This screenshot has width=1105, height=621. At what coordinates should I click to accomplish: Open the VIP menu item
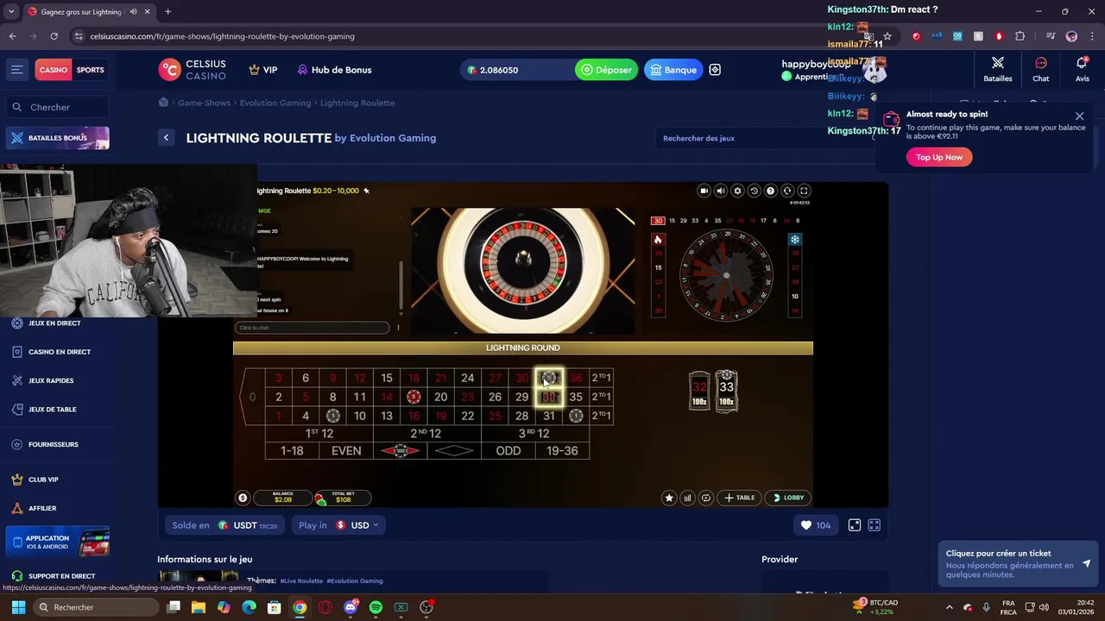263,70
